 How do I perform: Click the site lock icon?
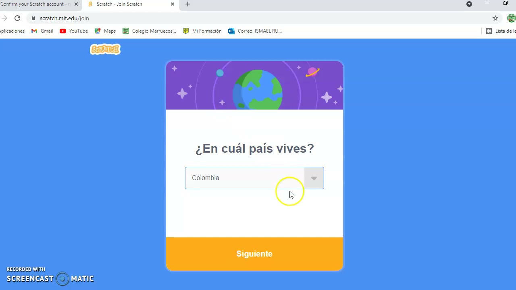click(x=33, y=18)
